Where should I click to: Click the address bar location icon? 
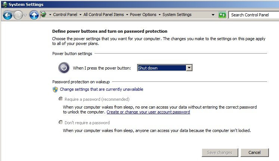click(x=44, y=15)
